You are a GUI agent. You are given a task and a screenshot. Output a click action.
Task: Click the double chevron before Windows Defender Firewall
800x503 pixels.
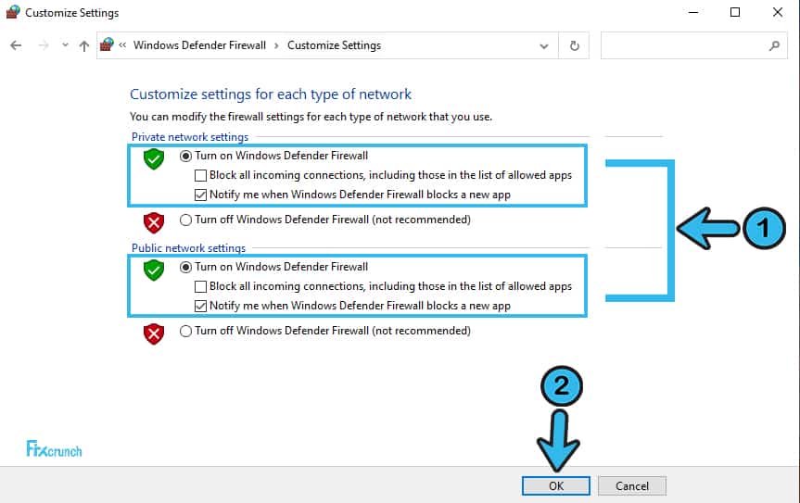[x=122, y=45]
